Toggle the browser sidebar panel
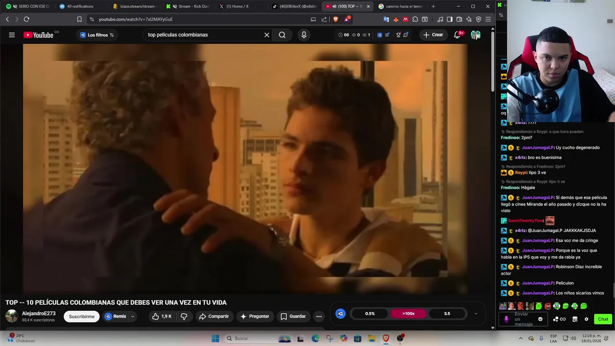This screenshot has height=346, width=615. click(450, 19)
